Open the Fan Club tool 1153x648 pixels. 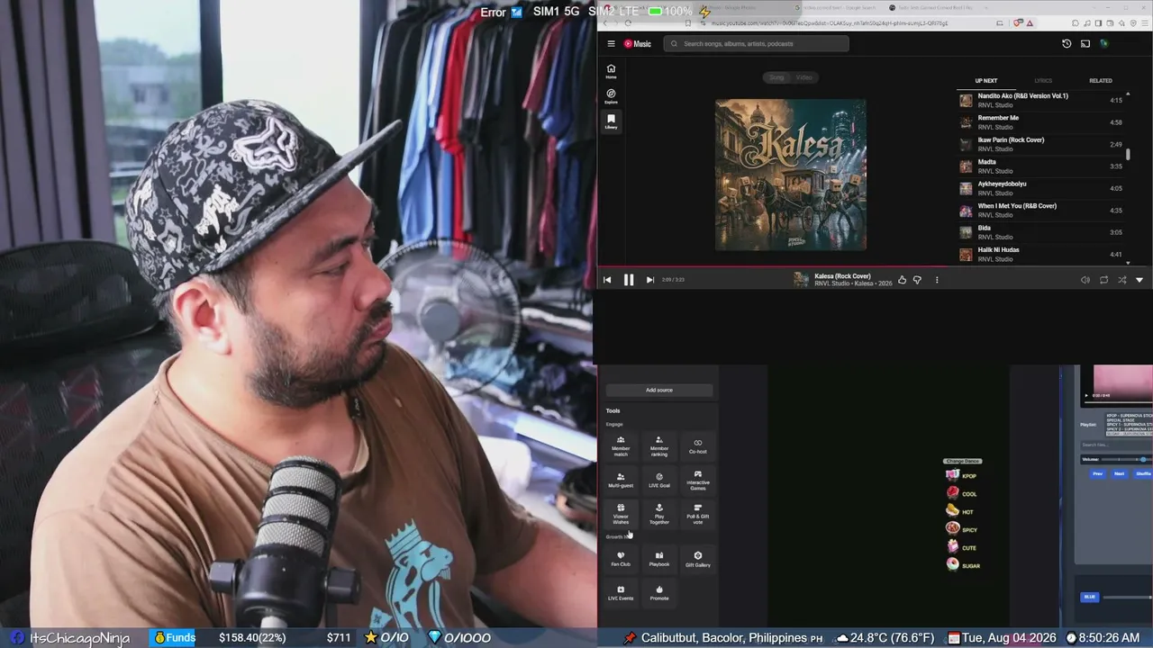pyautogui.click(x=621, y=559)
